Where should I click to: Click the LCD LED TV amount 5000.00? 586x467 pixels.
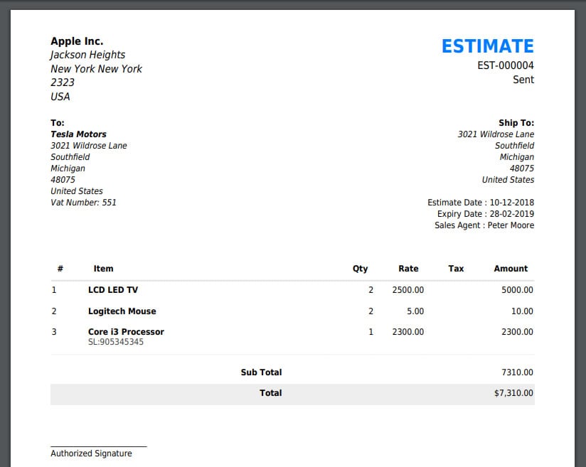[x=517, y=290]
